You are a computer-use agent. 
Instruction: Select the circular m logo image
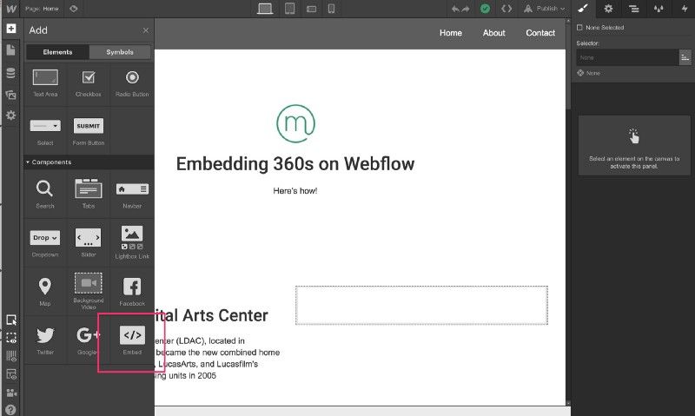(x=295, y=123)
